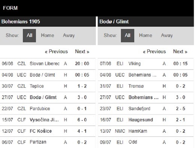Open the Slovan Liberec match row
The width and height of the screenshot is (195, 148).
(48, 64)
